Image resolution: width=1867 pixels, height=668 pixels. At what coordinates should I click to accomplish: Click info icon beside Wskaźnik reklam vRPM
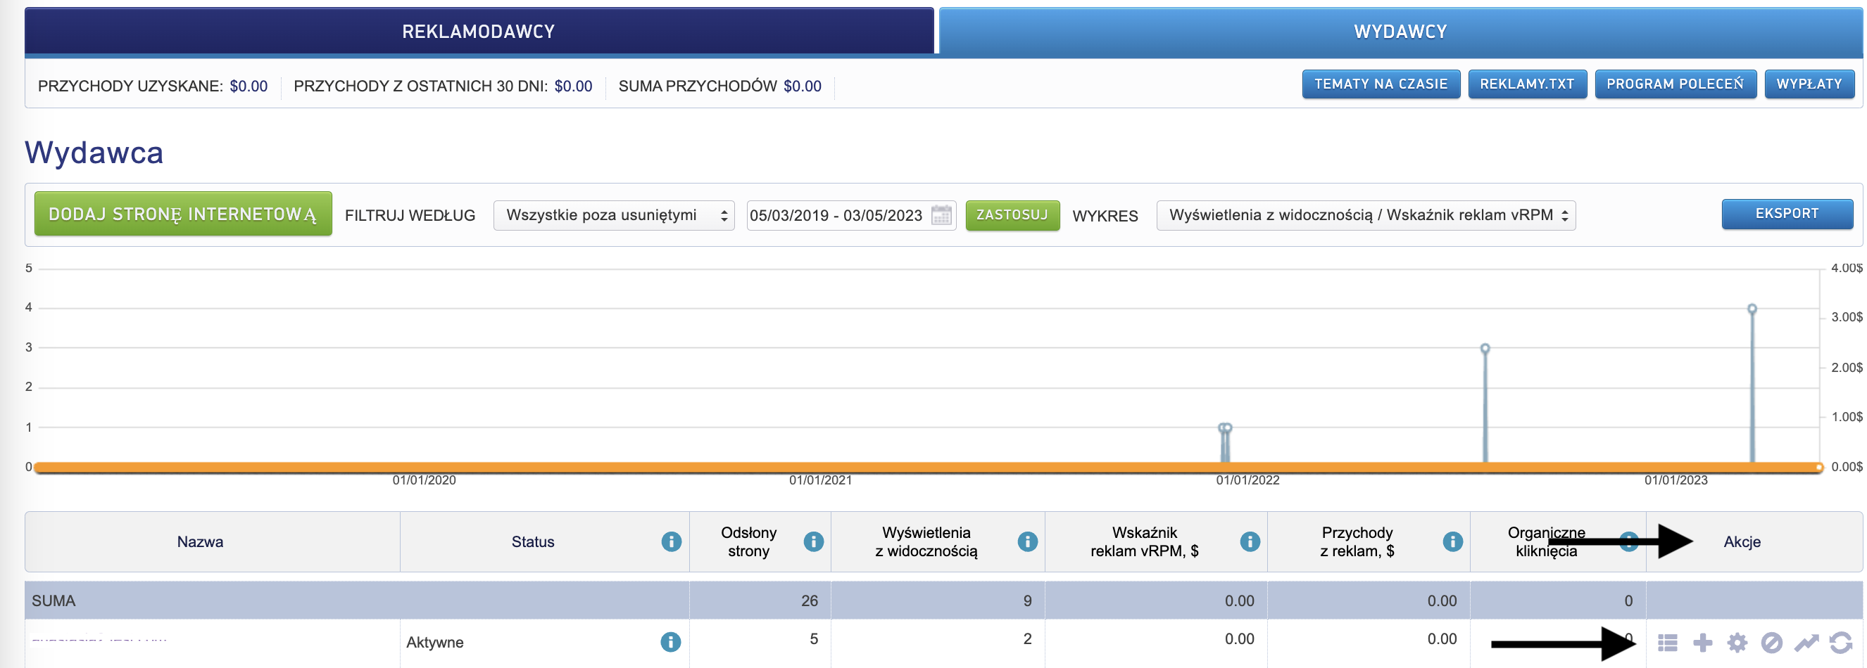(1250, 541)
